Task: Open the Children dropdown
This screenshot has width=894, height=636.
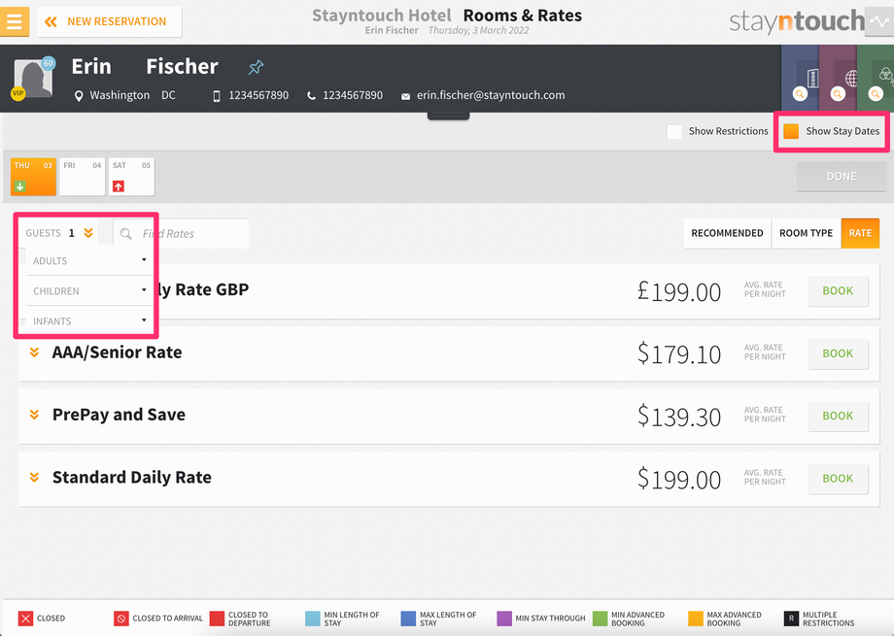Action: [x=88, y=290]
